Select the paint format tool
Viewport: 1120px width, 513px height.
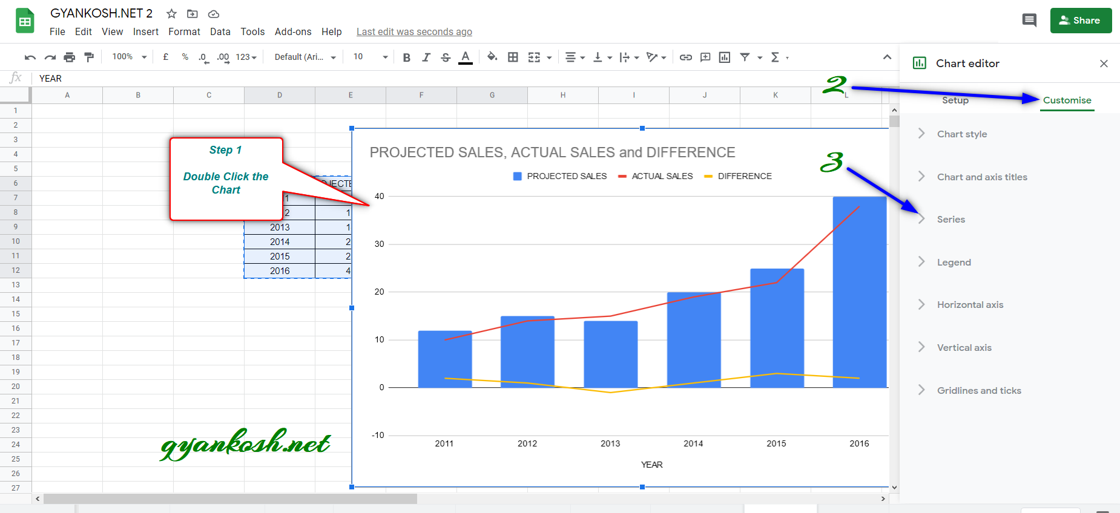(x=89, y=57)
